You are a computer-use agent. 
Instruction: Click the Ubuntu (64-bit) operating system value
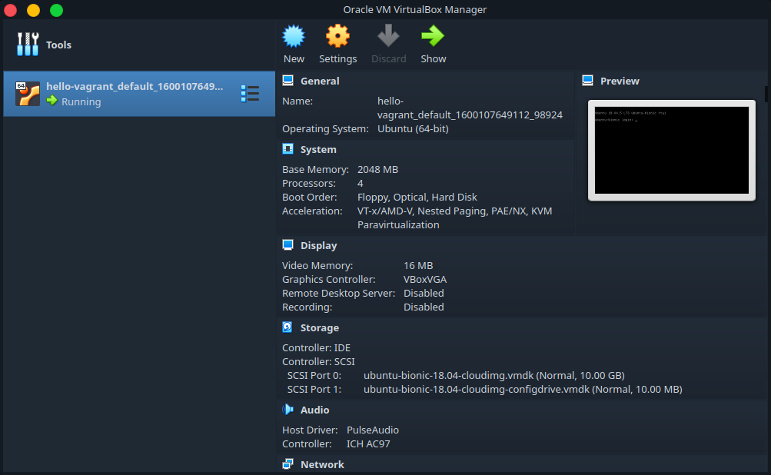pos(413,129)
